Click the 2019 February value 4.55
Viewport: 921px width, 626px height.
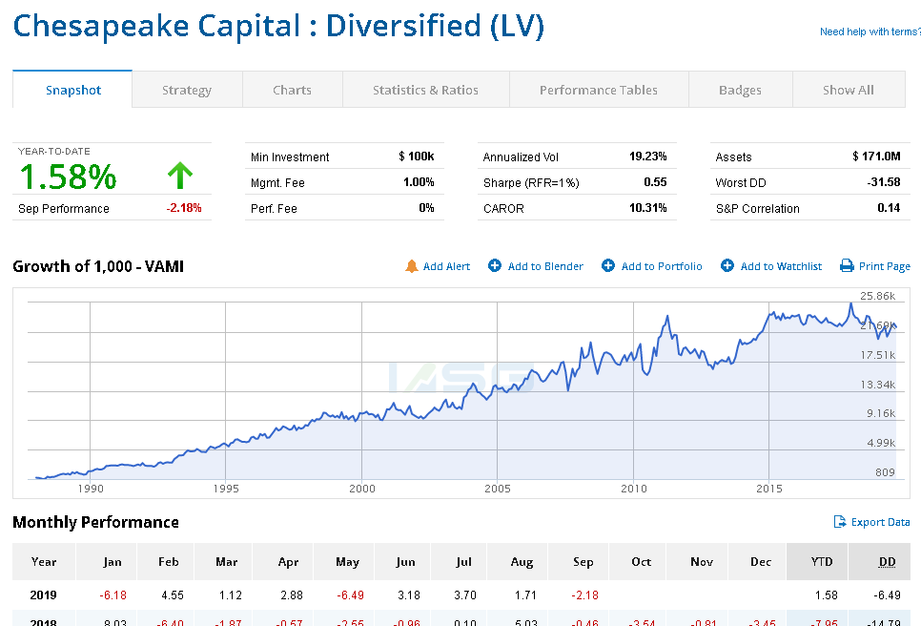click(x=173, y=595)
